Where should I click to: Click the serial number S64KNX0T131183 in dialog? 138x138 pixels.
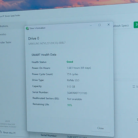(x=77, y=93)
